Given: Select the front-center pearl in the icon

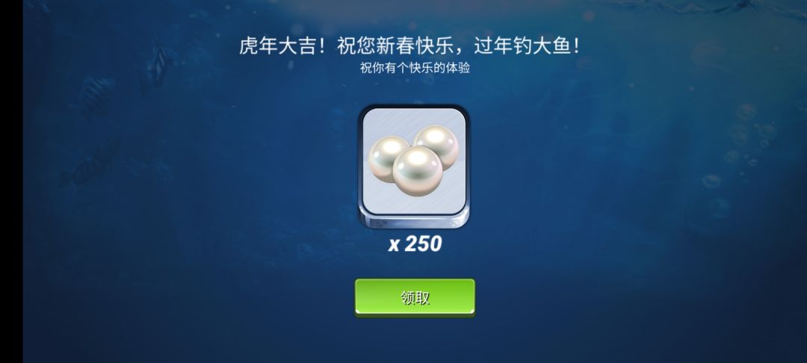Looking at the screenshot, I should [418, 171].
